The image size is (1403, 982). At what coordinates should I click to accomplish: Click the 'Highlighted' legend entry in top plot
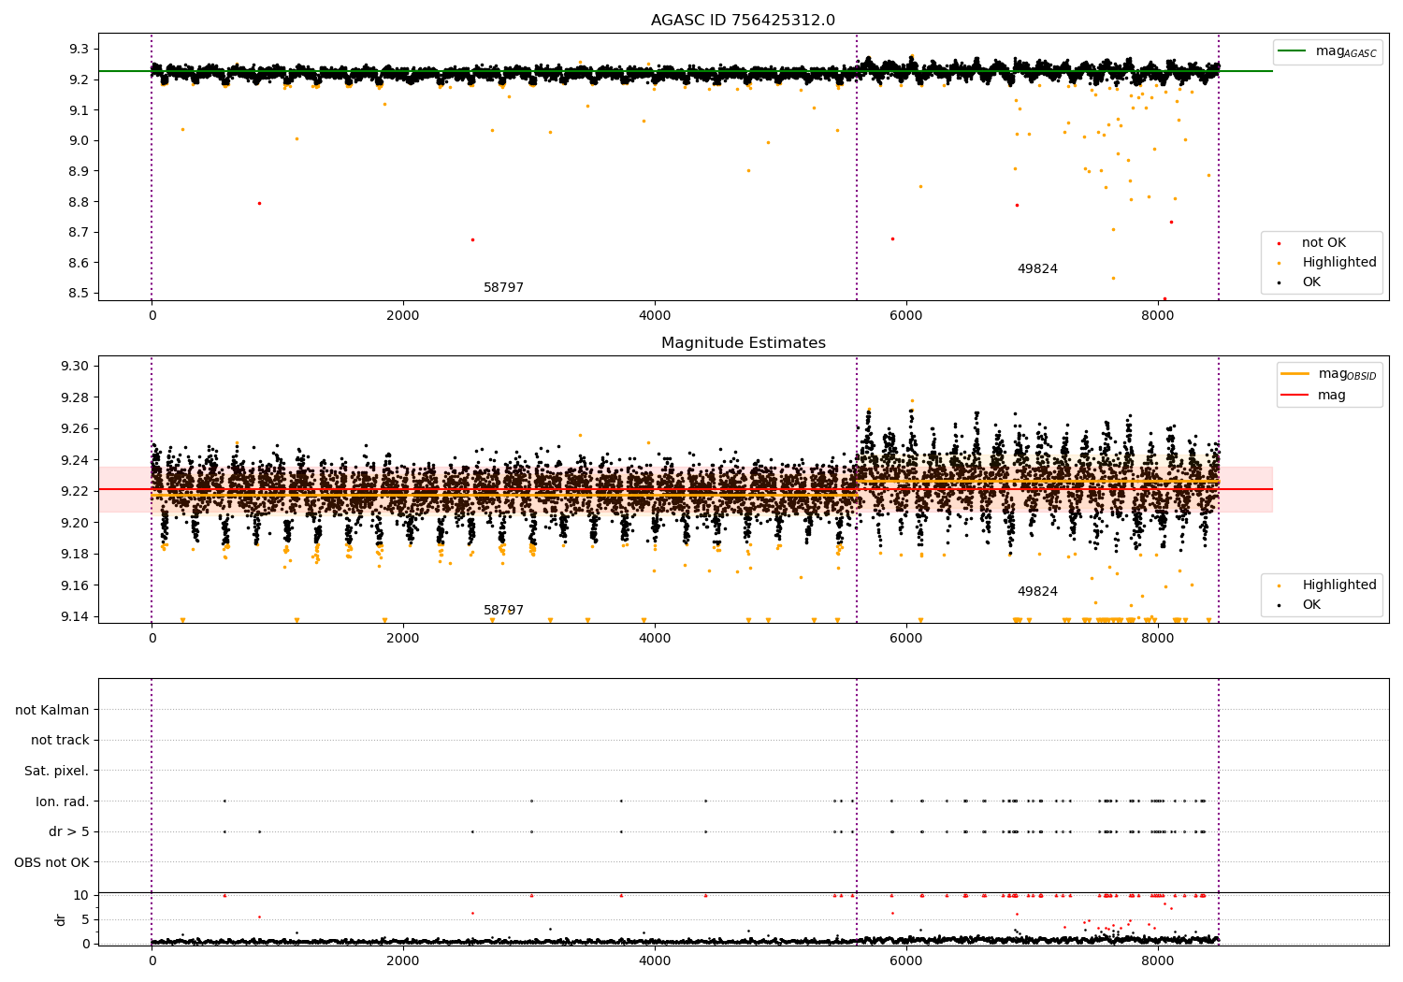click(x=1338, y=263)
